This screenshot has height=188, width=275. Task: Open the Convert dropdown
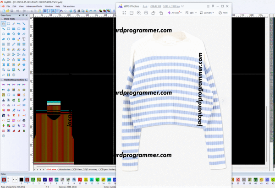[x=208, y=13]
